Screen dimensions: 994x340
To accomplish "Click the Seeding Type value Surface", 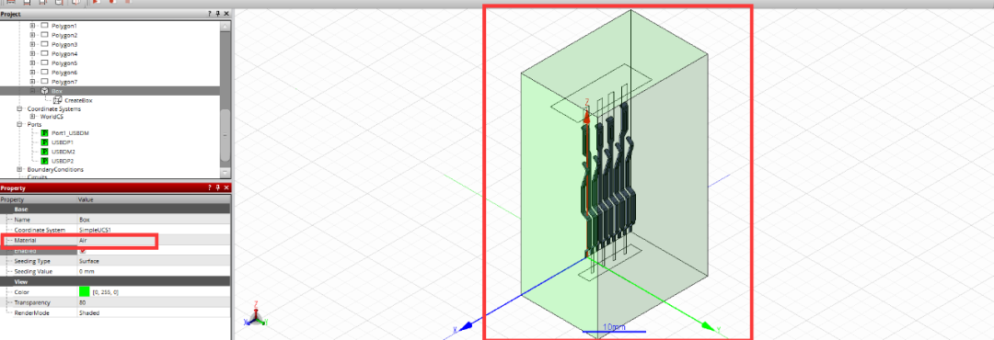I will [88, 261].
